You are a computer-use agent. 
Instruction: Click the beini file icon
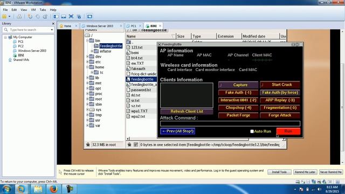tap(128, 53)
